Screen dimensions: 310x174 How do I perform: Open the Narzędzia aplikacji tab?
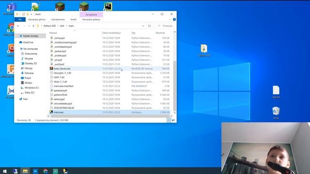pos(91,19)
